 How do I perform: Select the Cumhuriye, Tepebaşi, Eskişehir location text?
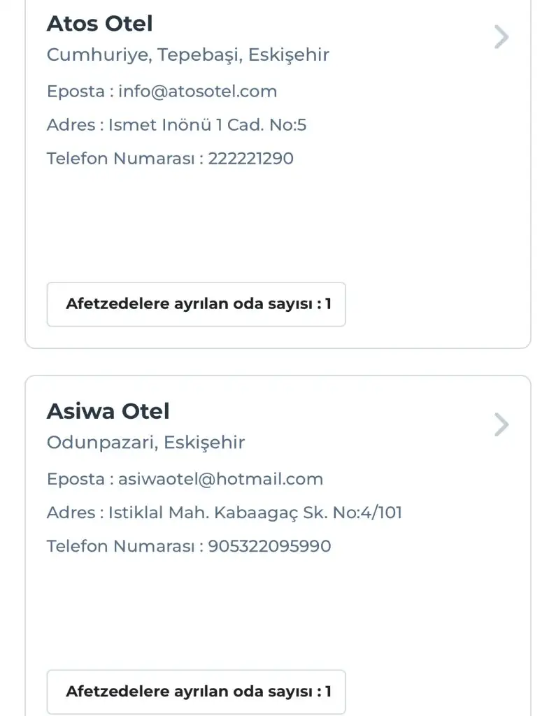[187, 55]
